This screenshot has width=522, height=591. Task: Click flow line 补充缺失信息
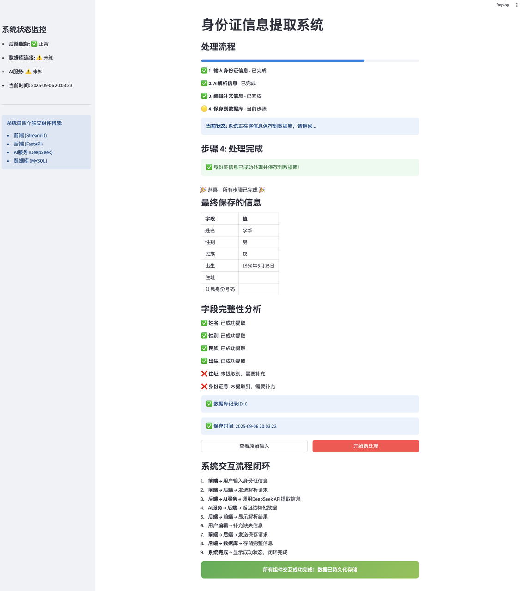tap(235, 525)
